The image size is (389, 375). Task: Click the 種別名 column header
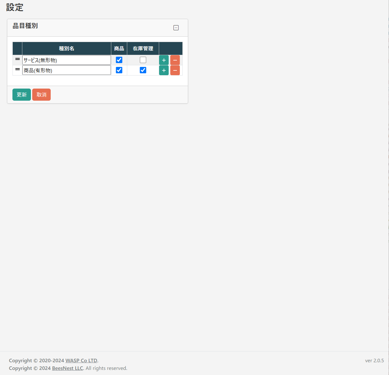tap(67, 48)
